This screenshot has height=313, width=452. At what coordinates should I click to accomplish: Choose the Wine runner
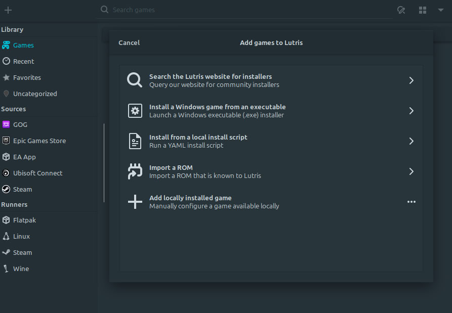pos(49,269)
